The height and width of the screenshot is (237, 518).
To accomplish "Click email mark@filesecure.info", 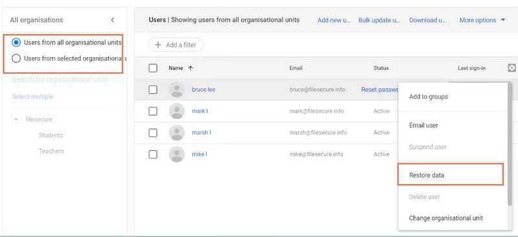I will (317, 111).
